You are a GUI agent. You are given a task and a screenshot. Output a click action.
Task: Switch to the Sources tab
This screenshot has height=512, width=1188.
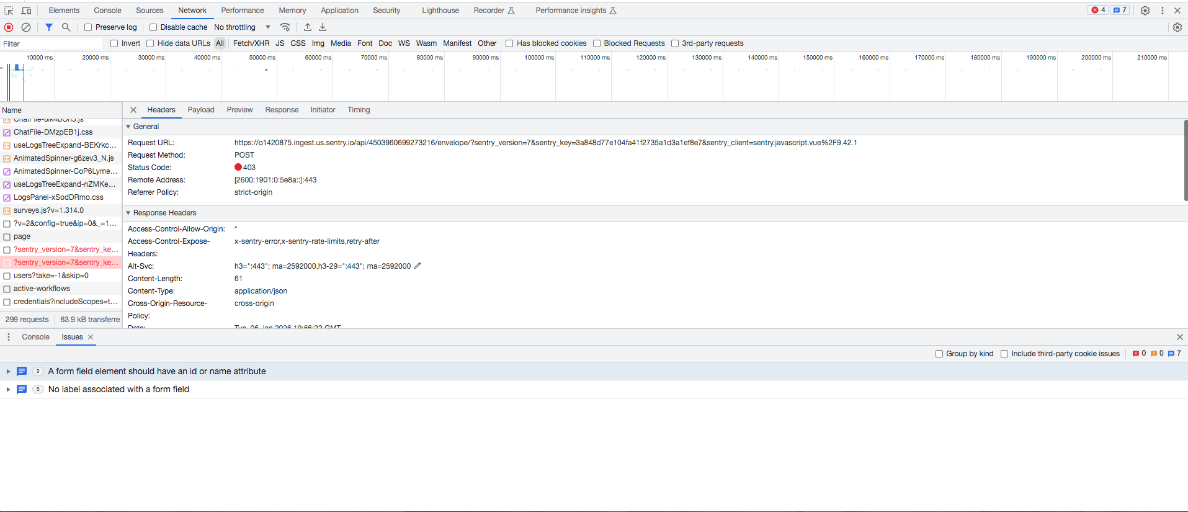[150, 11]
